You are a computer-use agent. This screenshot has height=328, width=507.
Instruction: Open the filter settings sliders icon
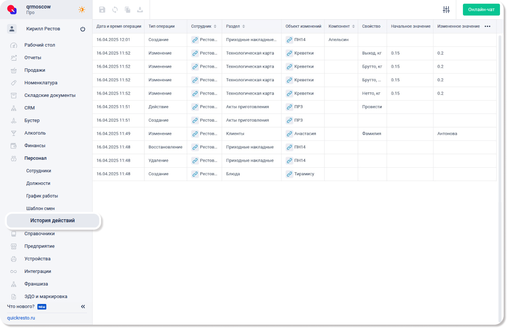[x=446, y=10]
